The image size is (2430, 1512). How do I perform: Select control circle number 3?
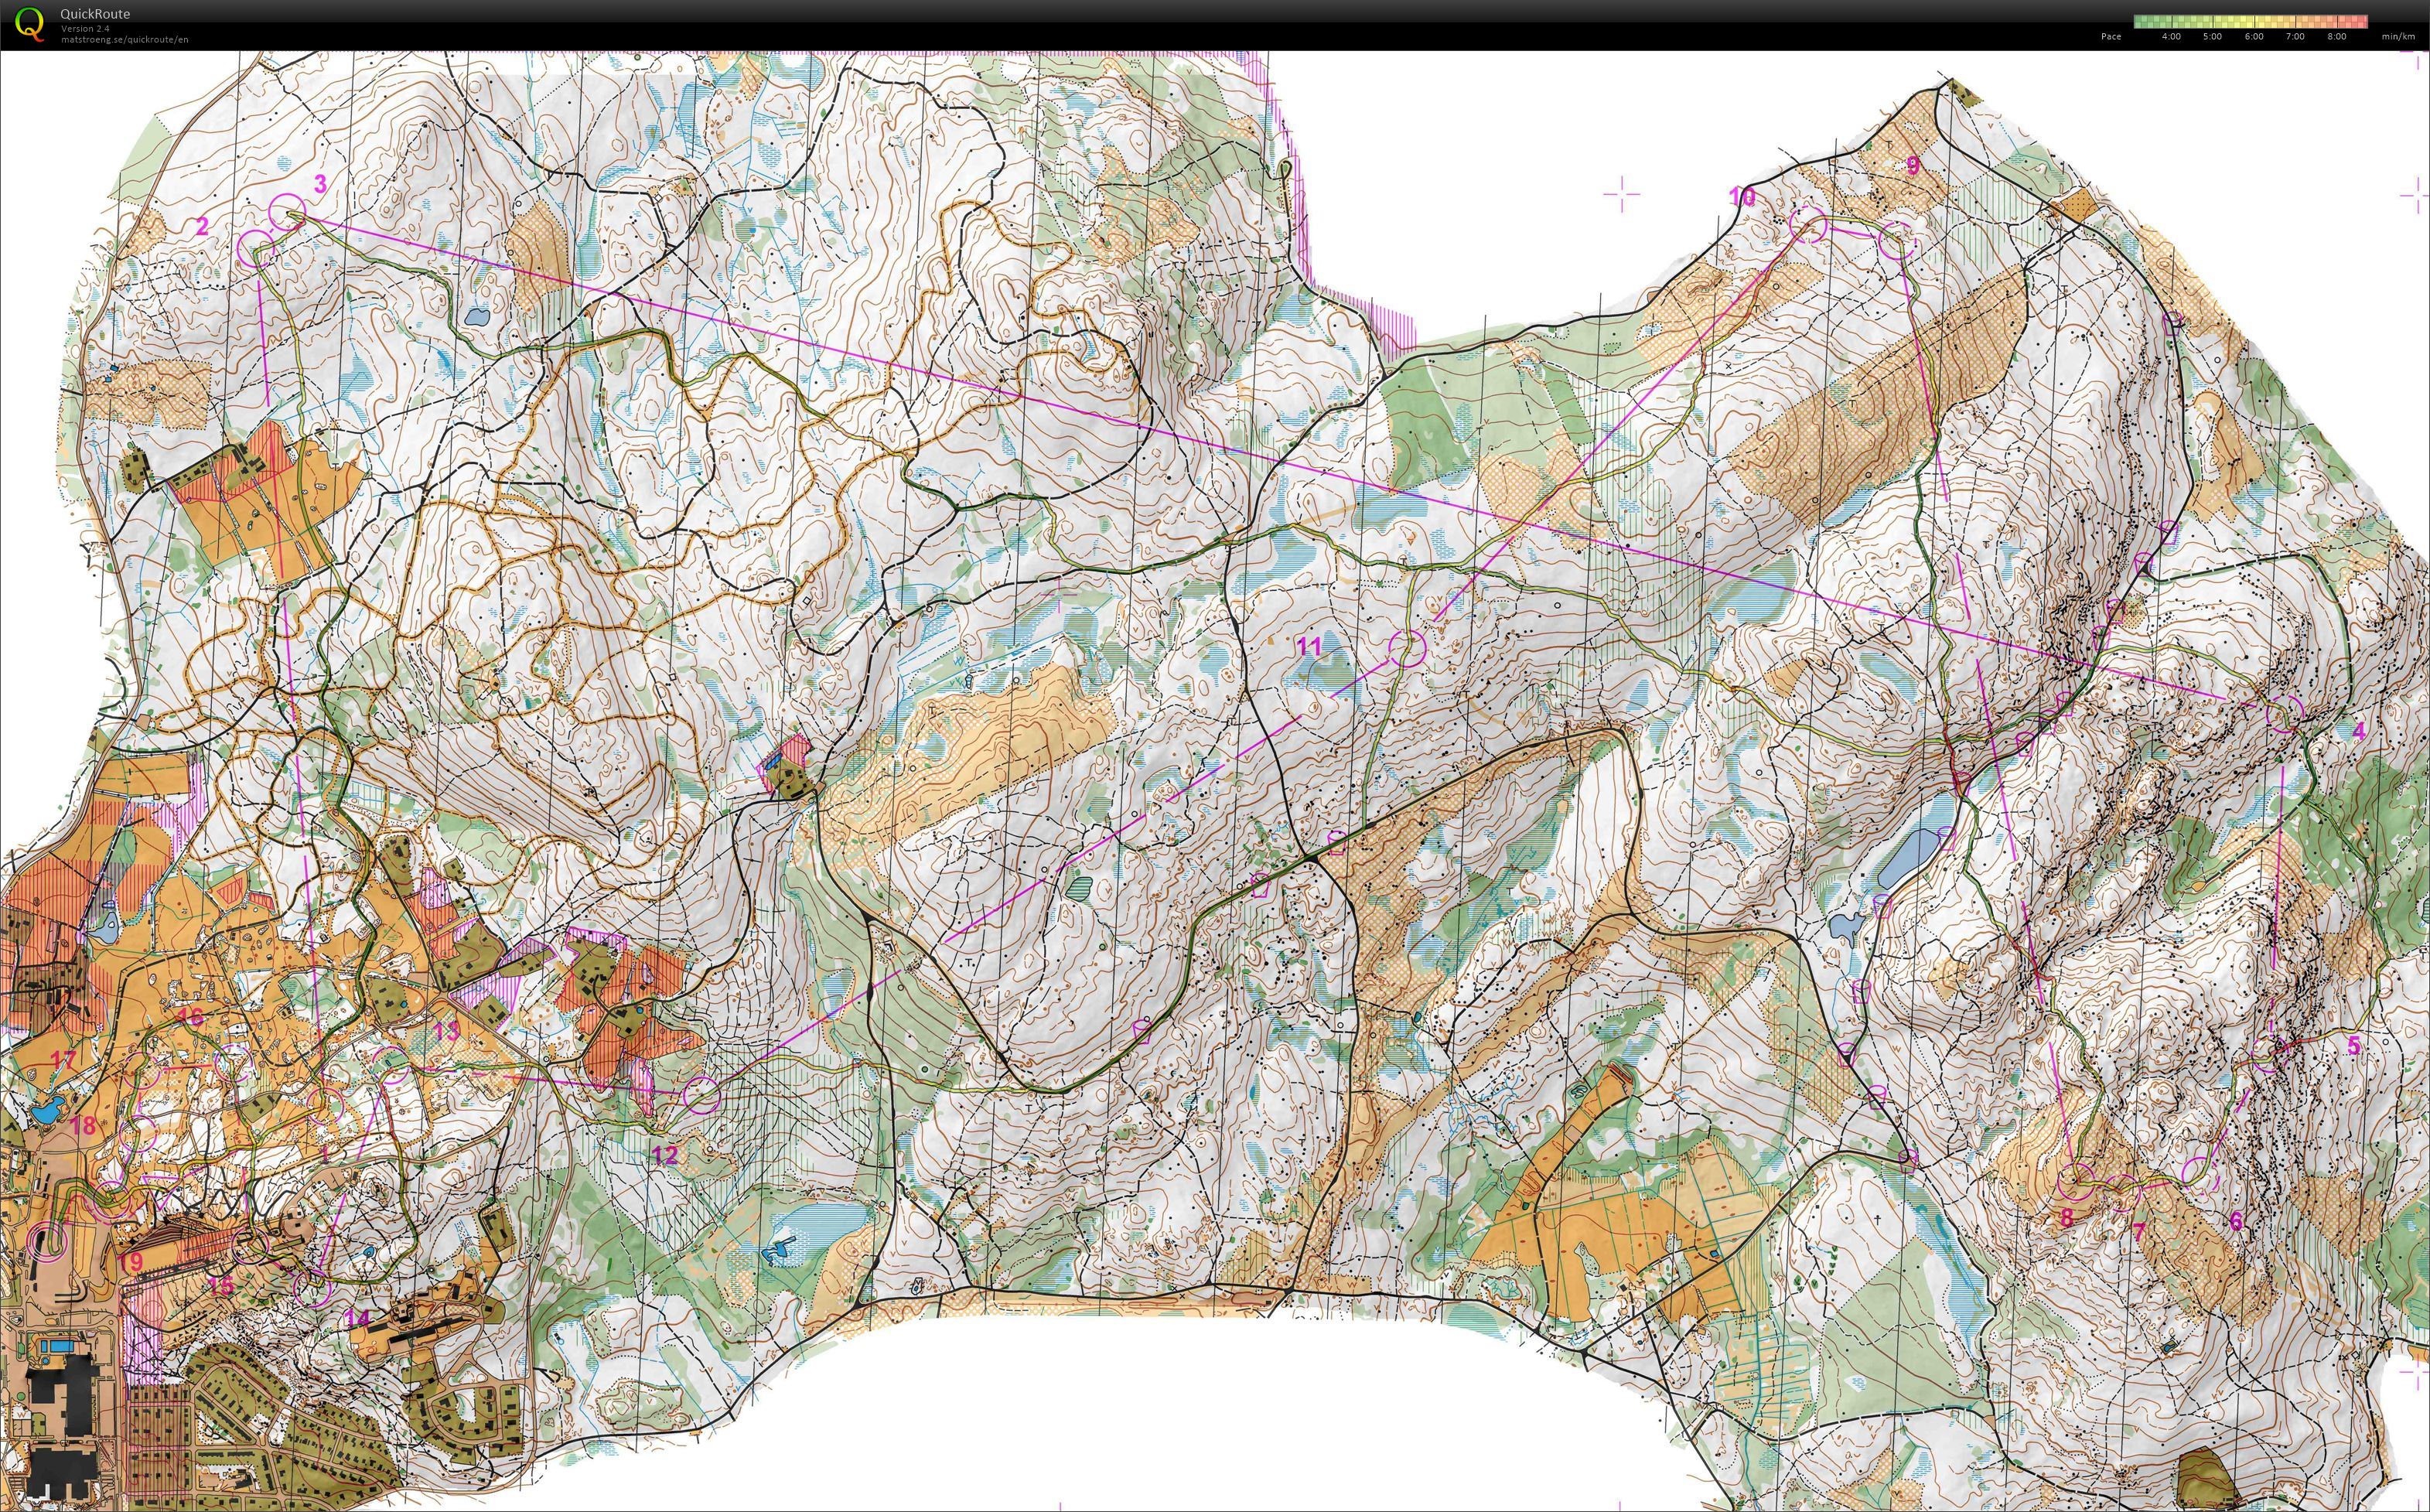click(x=288, y=213)
